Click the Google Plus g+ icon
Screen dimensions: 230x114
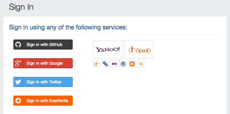pyautogui.click(x=18, y=63)
